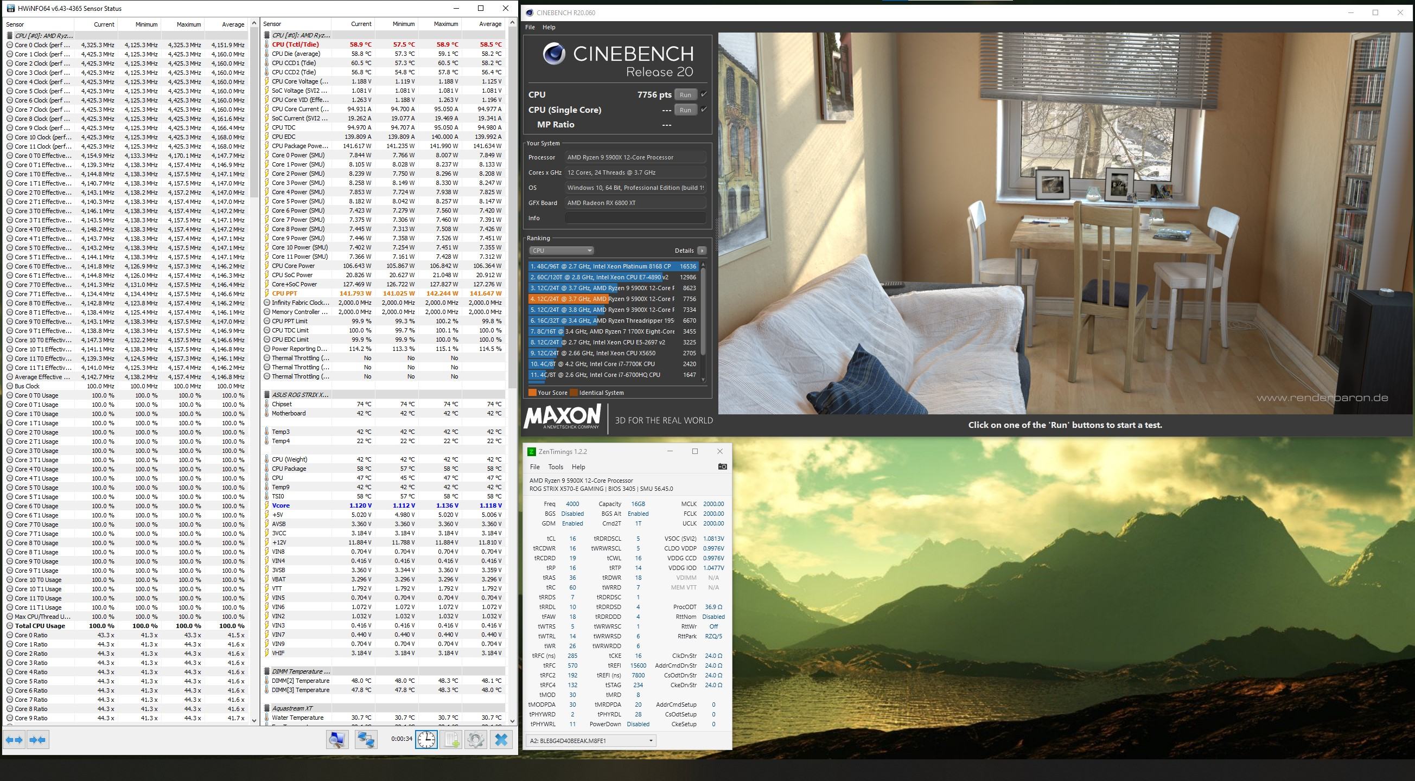
Task: Select ranking entry 10 Core i7-7700K
Action: pos(613,364)
